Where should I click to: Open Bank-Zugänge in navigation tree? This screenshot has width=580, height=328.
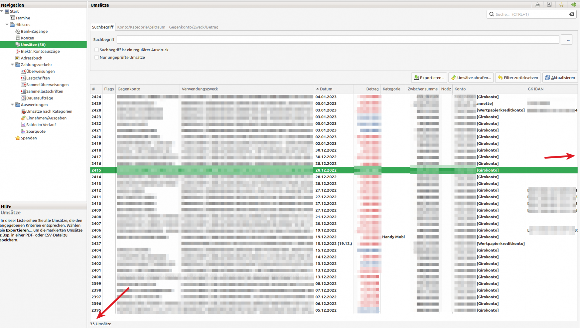[x=34, y=31]
